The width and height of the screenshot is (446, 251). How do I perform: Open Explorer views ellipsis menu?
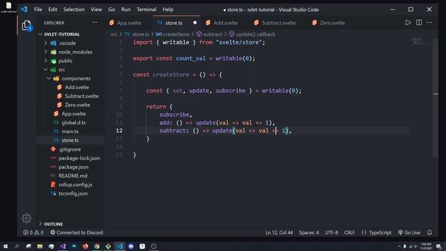pyautogui.click(x=95, y=22)
